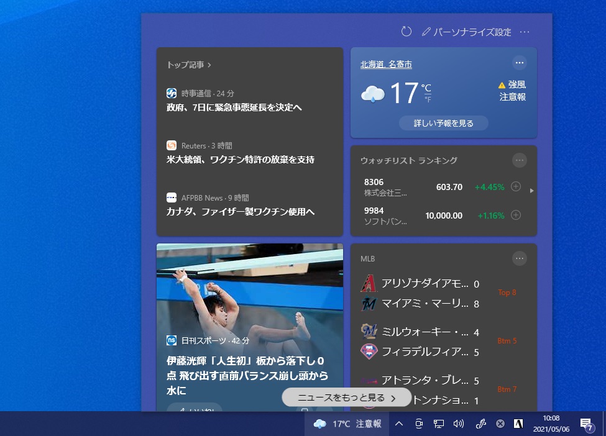
Task: Click the Top 8 game status
Action: (507, 293)
